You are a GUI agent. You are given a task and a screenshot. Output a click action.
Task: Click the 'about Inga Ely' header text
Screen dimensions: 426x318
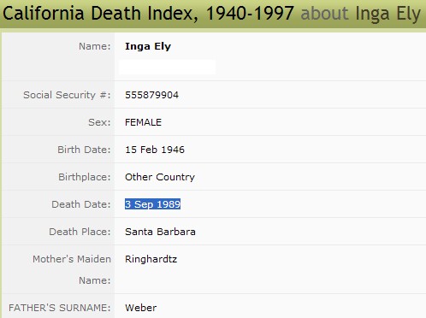pyautogui.click(x=361, y=14)
